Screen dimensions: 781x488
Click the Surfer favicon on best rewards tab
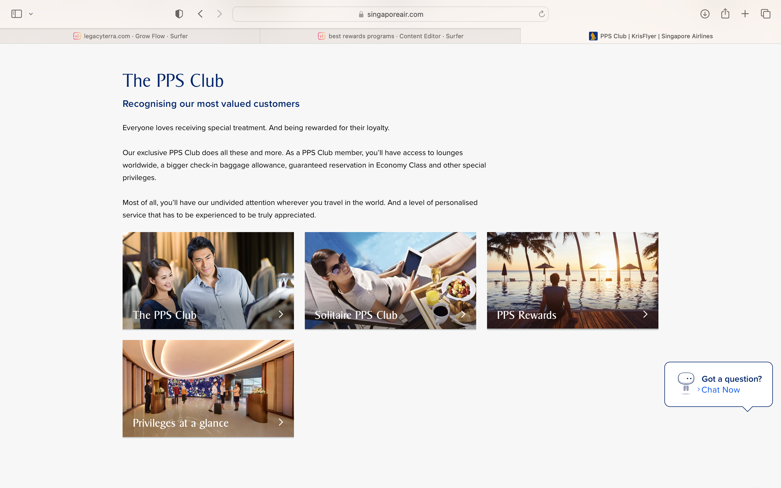321,36
